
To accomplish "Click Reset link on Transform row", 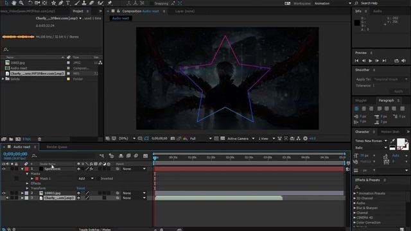I will pos(81,188).
